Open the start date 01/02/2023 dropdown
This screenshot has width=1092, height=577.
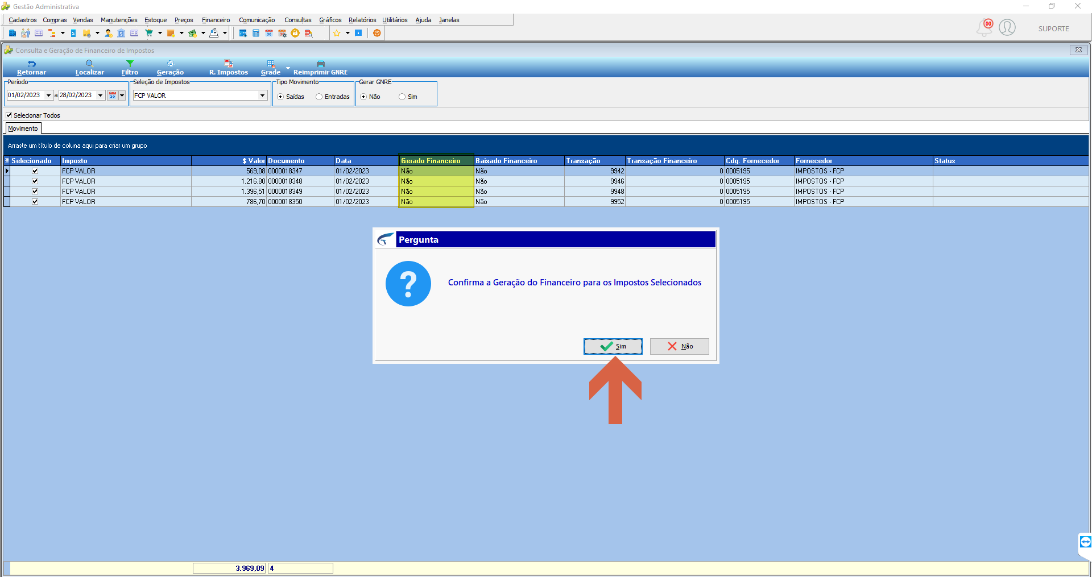[48, 96]
